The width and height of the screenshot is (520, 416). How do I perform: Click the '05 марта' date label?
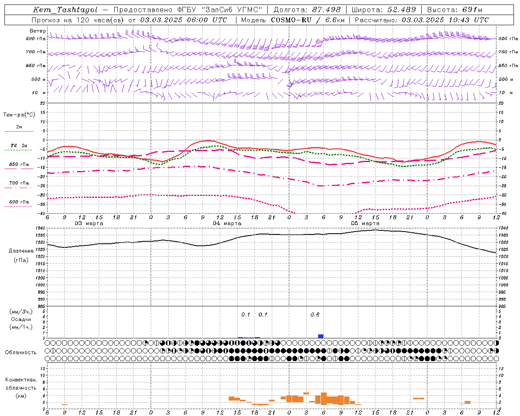coord(365,223)
